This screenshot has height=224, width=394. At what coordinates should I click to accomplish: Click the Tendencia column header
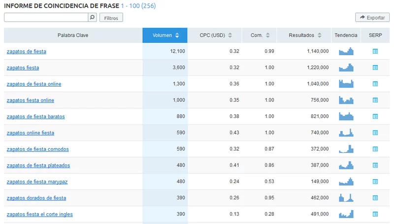click(x=346, y=35)
